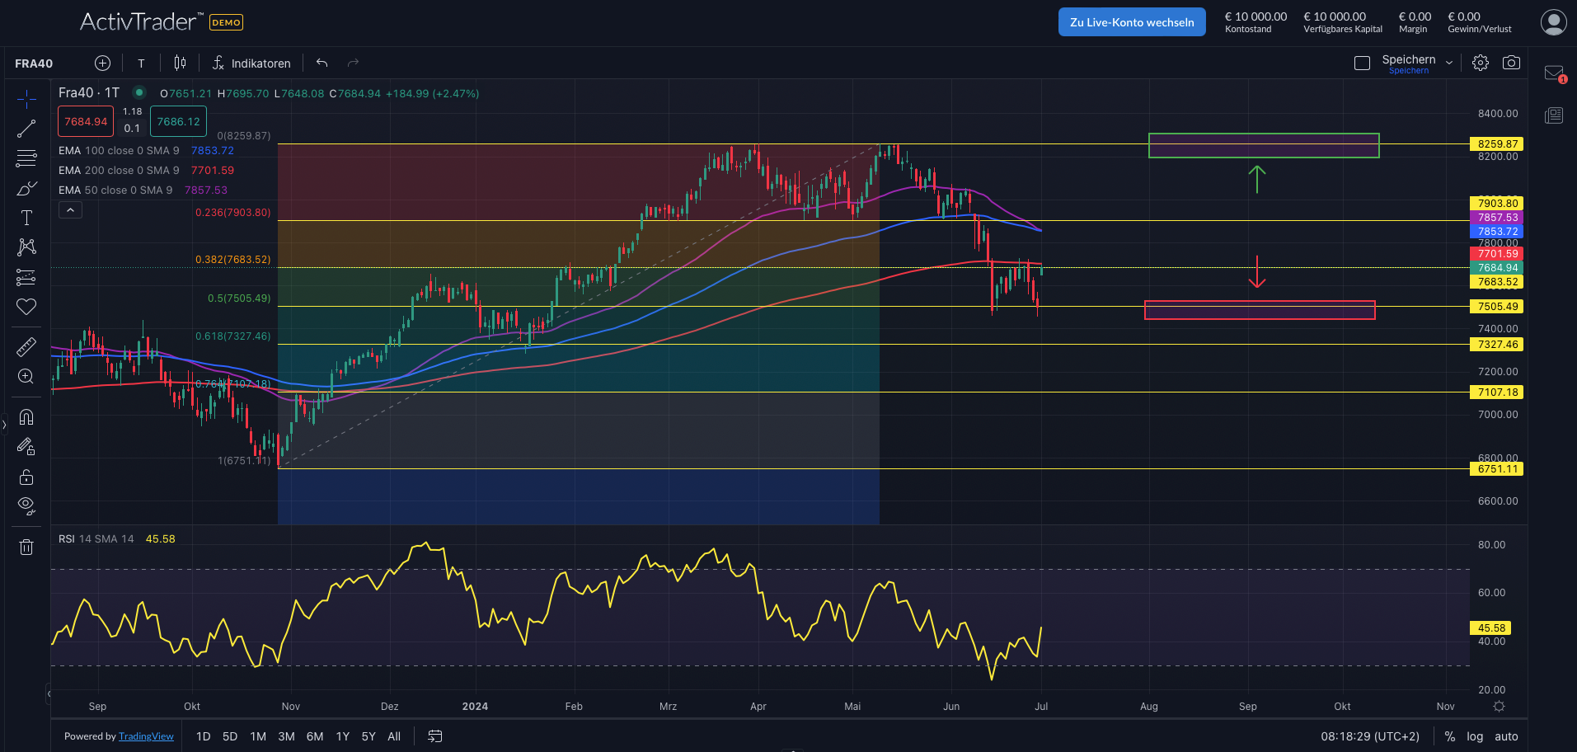
Task: Toggle drawing visibility with the eye icon
Action: [x=26, y=505]
